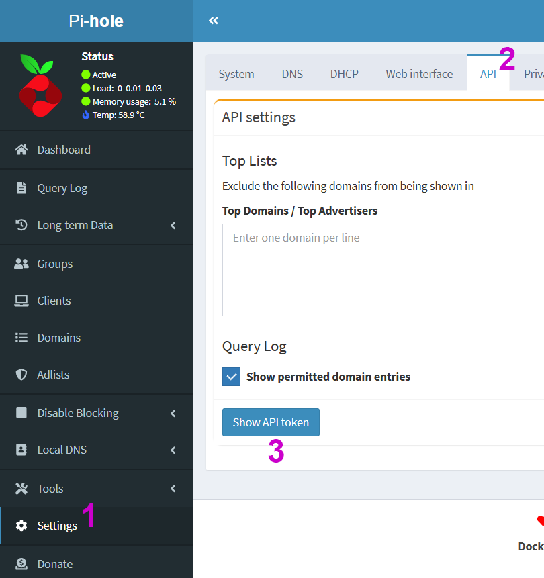Viewport: 544px width, 578px height.
Task: Switch to the DNS tab
Action: (292, 74)
